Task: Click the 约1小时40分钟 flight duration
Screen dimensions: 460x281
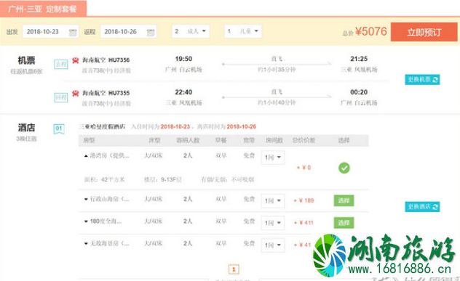Action: coord(277,102)
